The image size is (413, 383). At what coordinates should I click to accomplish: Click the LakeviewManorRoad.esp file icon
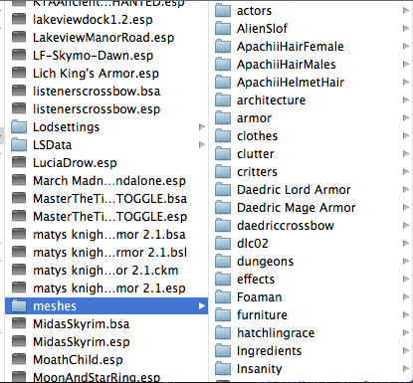click(19, 37)
